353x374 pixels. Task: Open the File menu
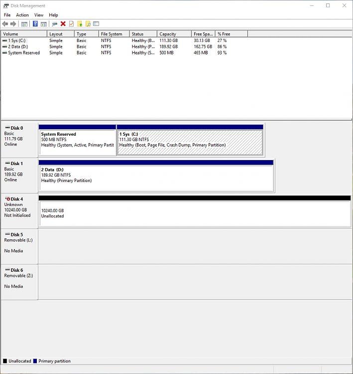(7, 15)
